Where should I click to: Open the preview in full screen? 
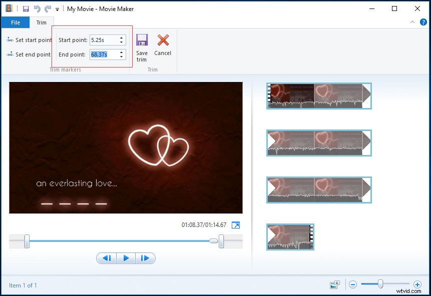tap(235, 225)
